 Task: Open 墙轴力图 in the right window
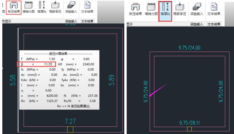(151, 9)
